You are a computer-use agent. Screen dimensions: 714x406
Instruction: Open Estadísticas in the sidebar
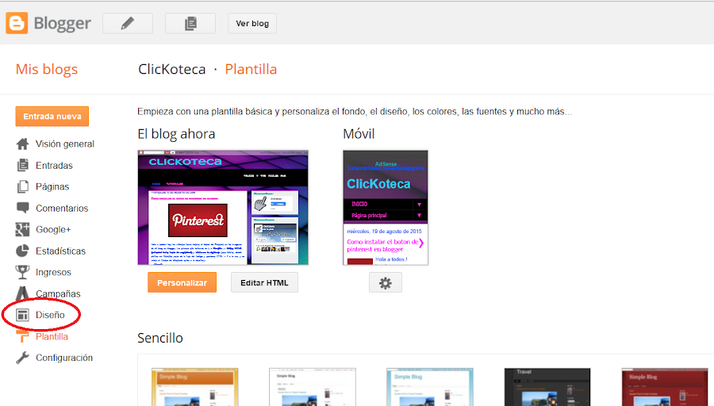pyautogui.click(x=60, y=251)
